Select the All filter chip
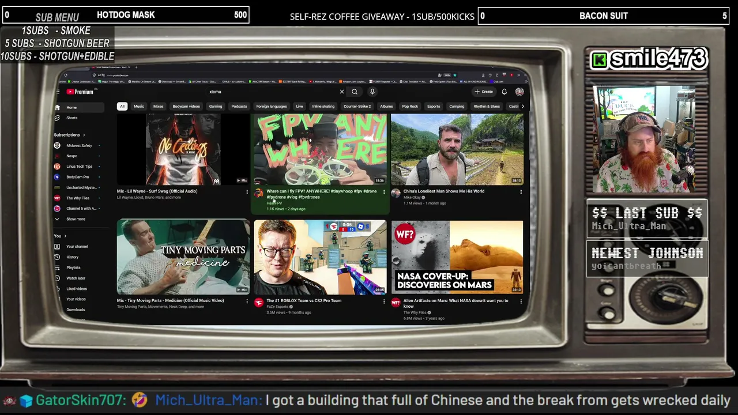738x415 pixels. 122,106
